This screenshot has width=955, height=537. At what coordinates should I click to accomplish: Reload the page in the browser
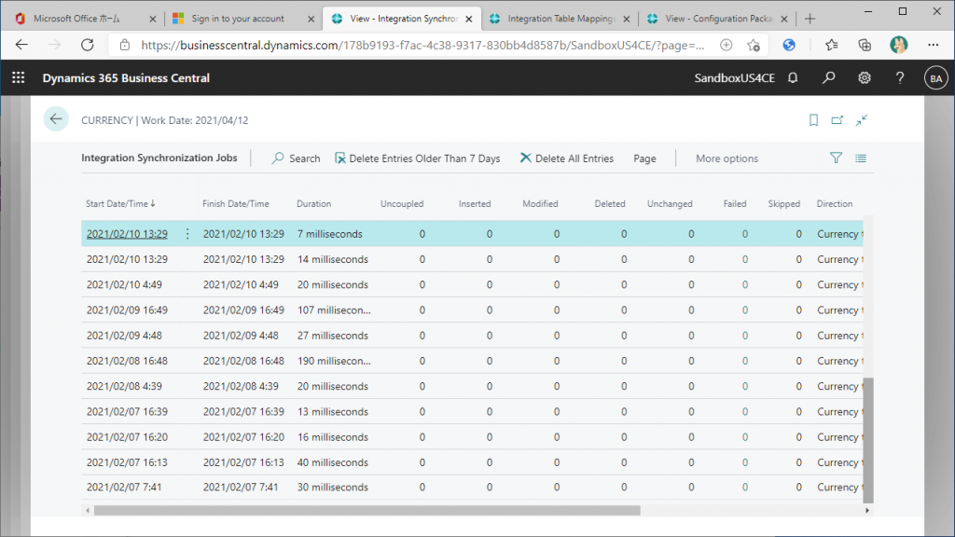pos(87,45)
